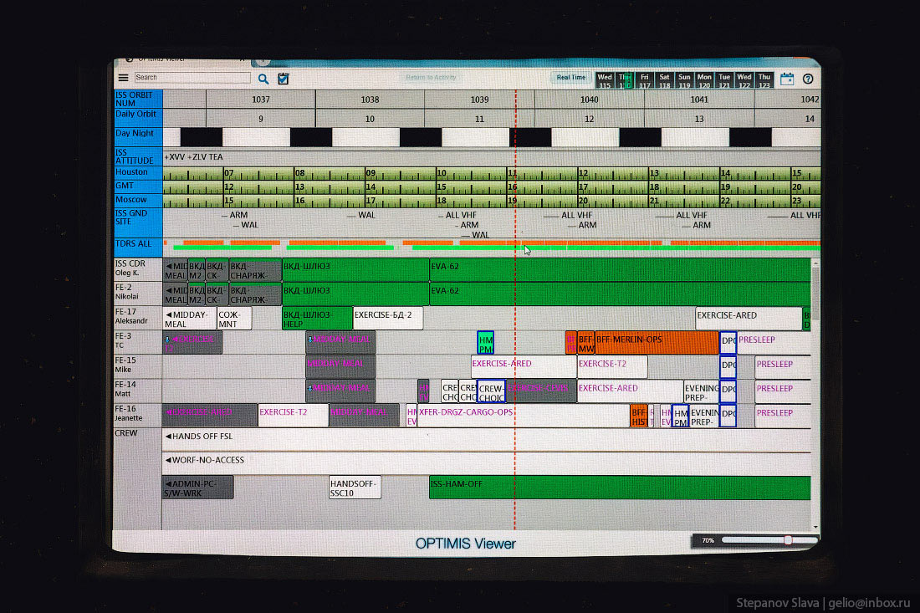Select the ISS-HAM-OFF activity bar
Screen dimensions: 920x613
[x=619, y=488]
